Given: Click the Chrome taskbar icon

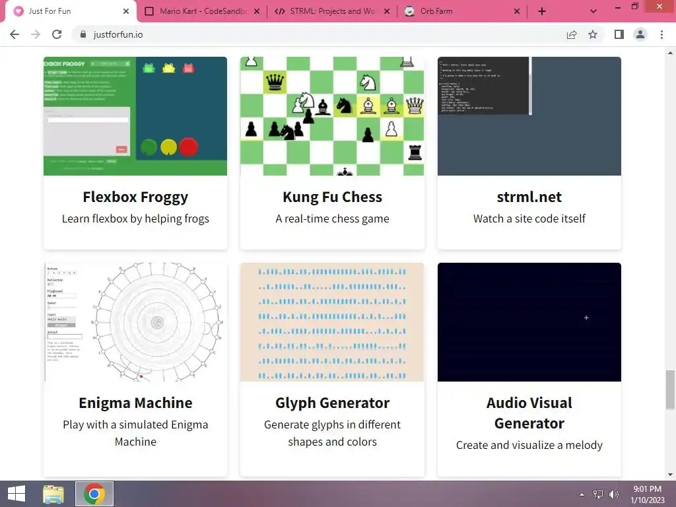Looking at the screenshot, I should coord(94,494).
